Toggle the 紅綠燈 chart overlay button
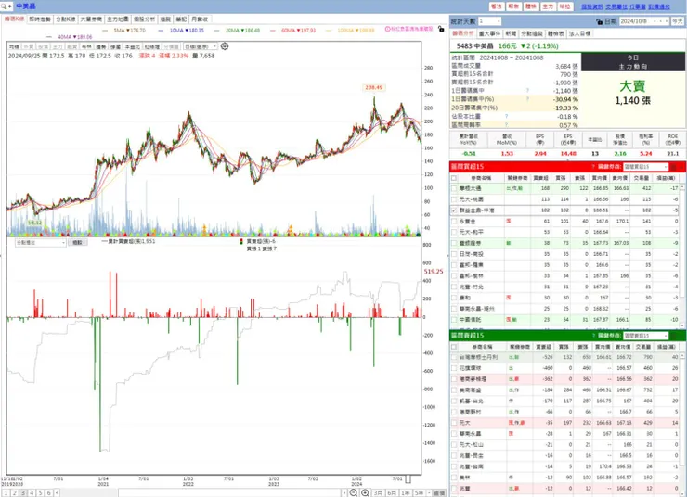The image size is (687, 497). (x=152, y=46)
